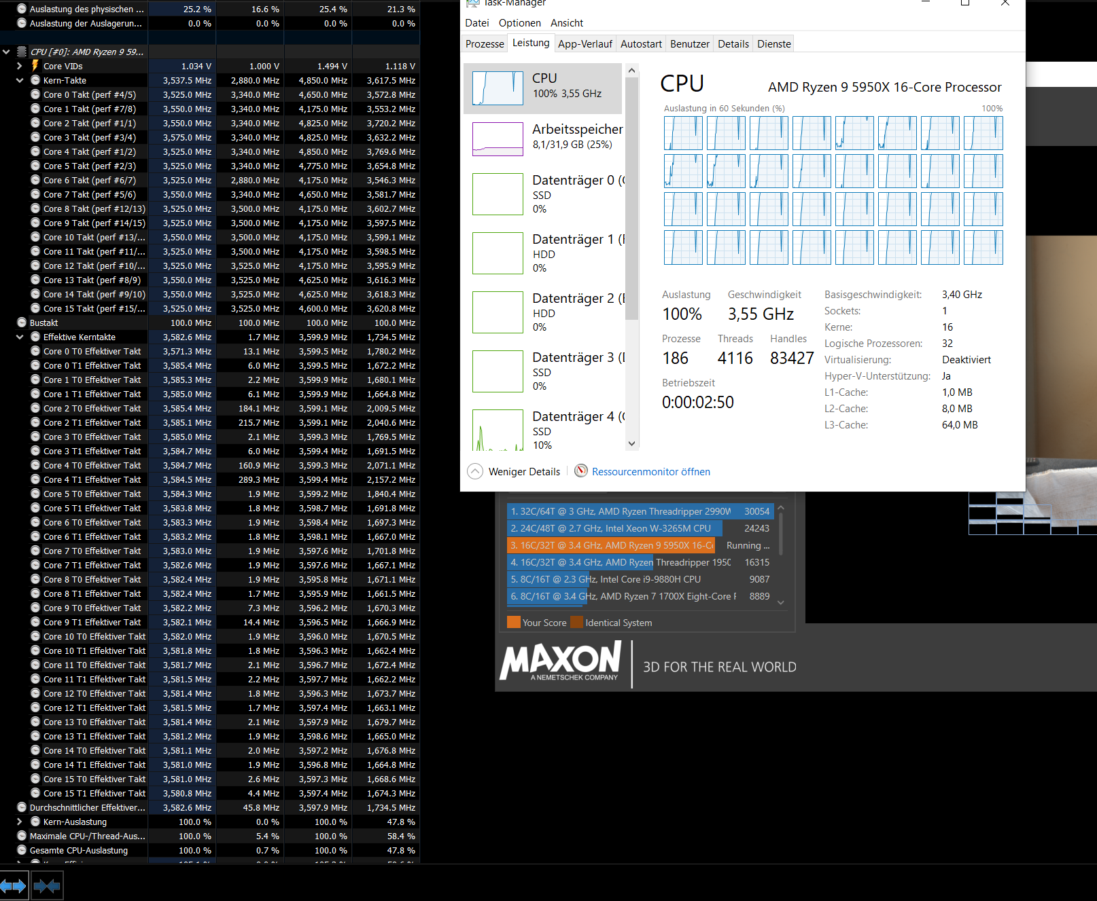
Task: Click the MAXON logo in Cinebench
Action: click(x=561, y=661)
